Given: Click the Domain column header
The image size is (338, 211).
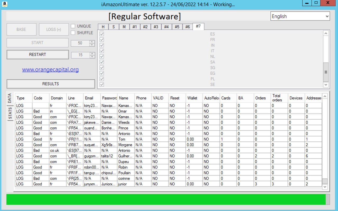Looking at the screenshot, I should pyautogui.click(x=57, y=98).
